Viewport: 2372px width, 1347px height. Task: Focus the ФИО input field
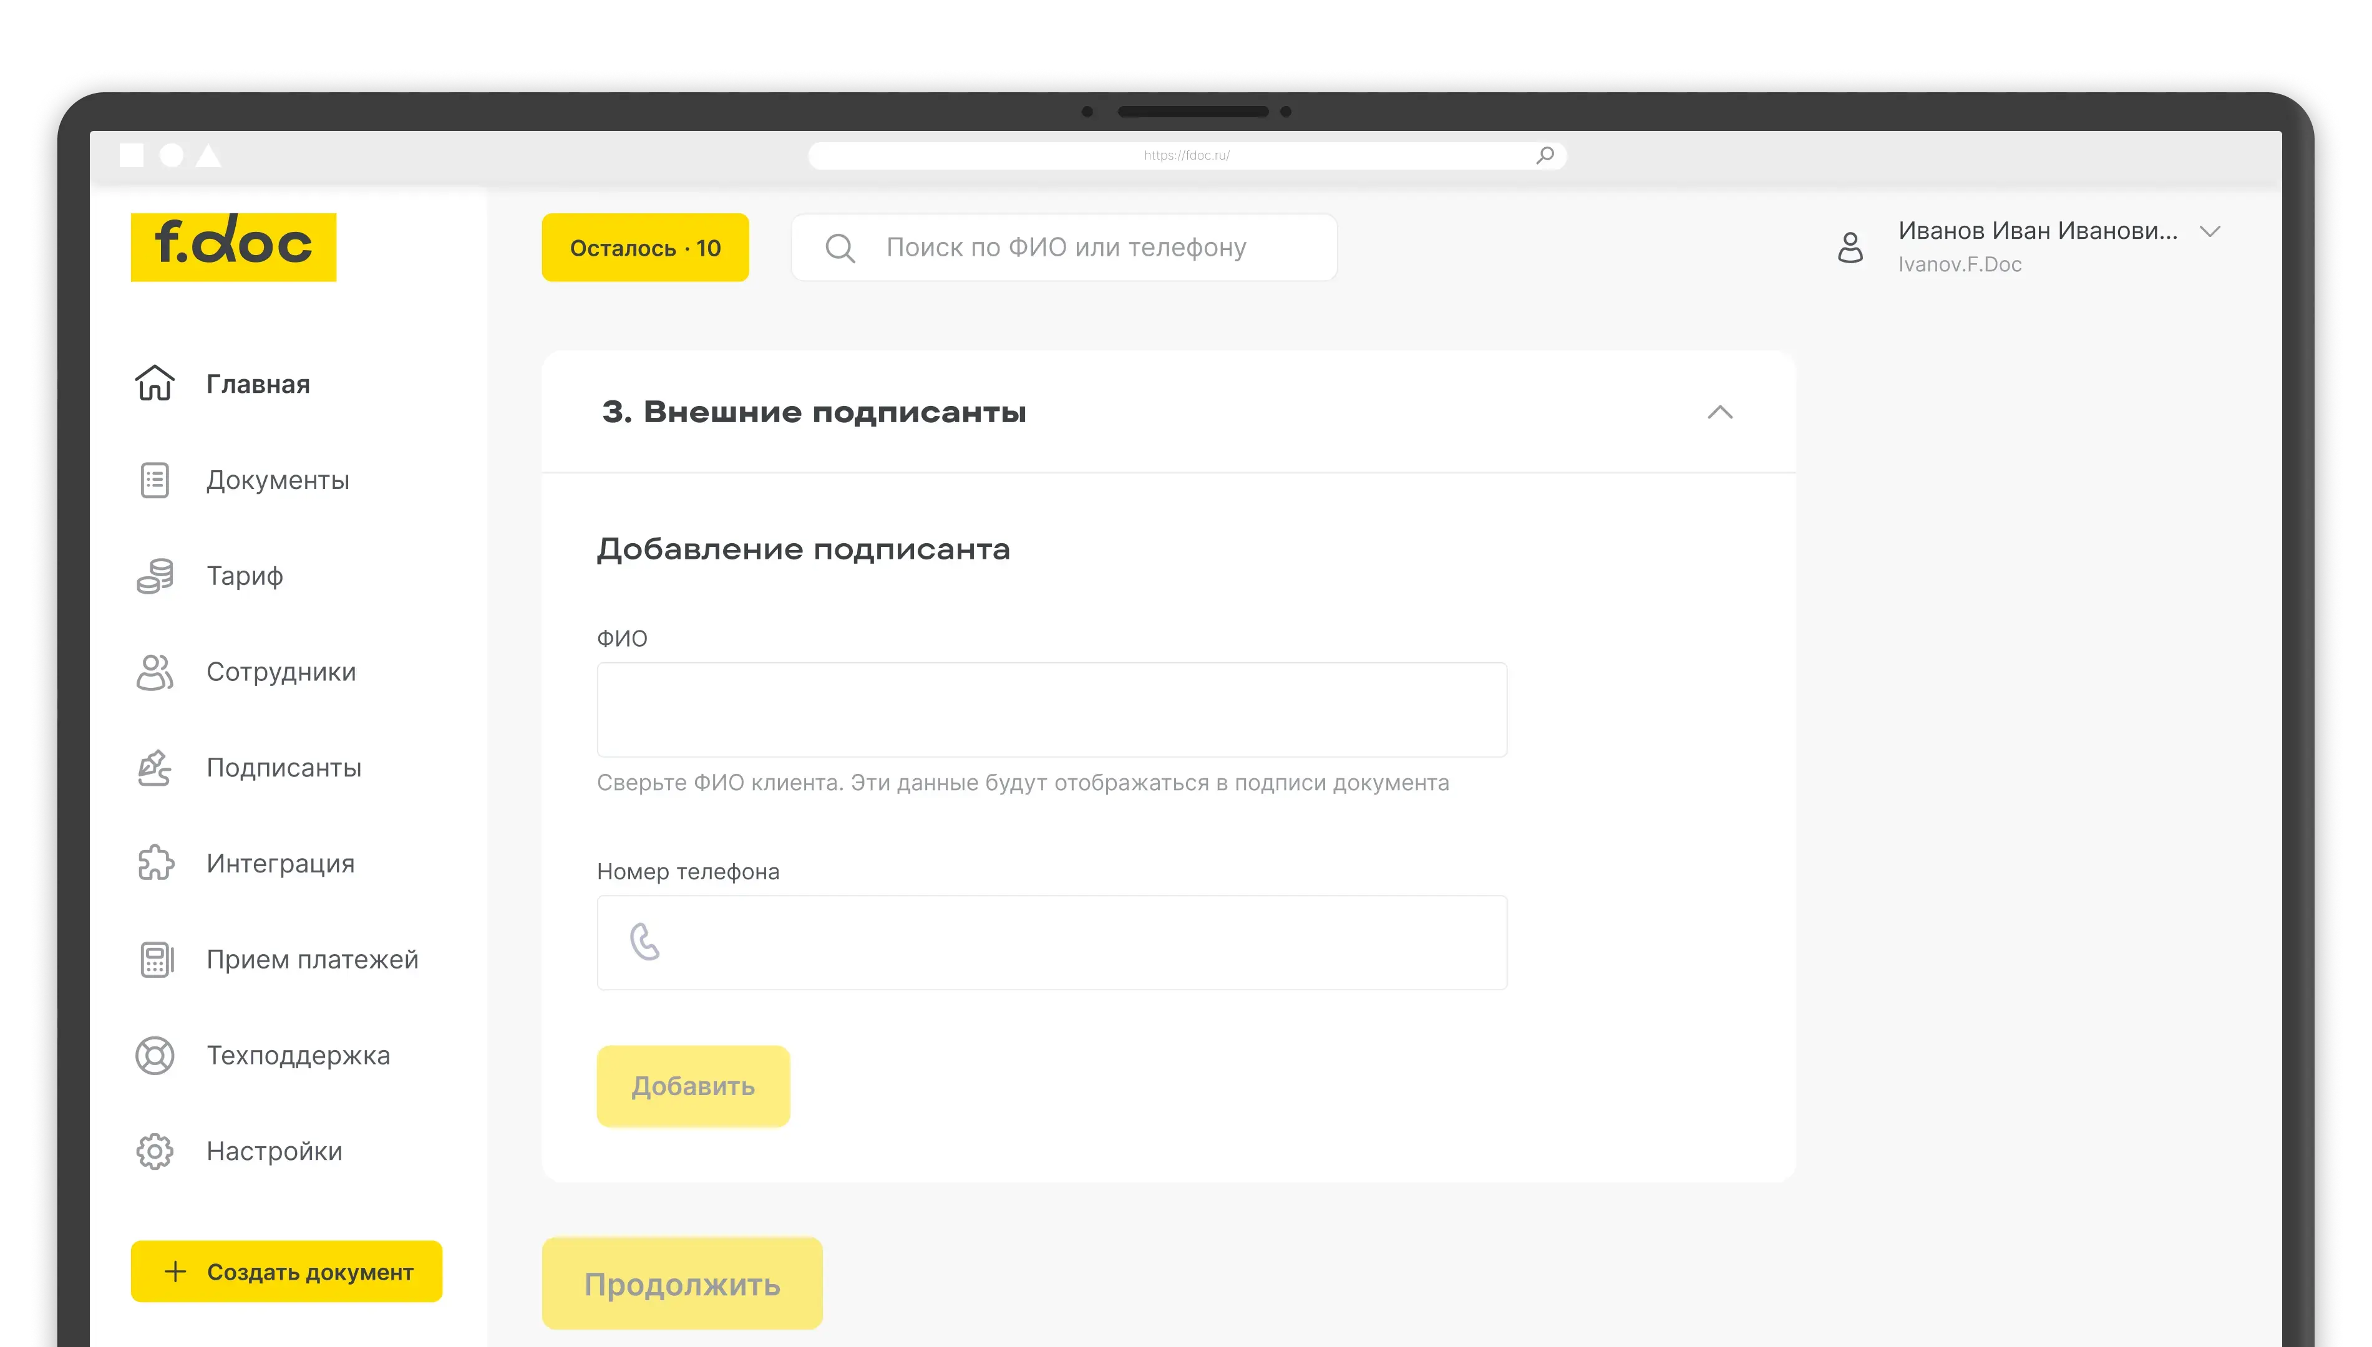[1051, 710]
